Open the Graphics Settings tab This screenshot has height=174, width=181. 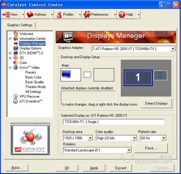20,25
